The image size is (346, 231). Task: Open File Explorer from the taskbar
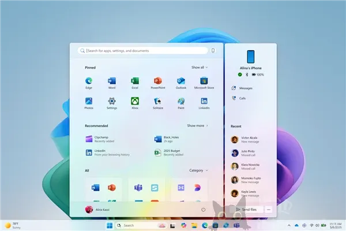point(194,225)
